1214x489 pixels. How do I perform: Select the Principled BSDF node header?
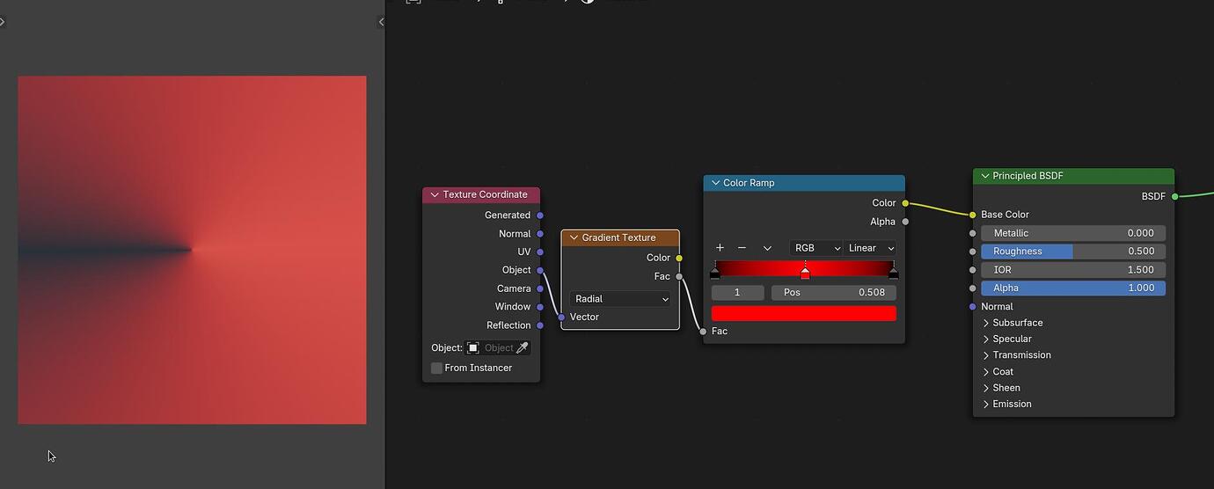[1073, 176]
